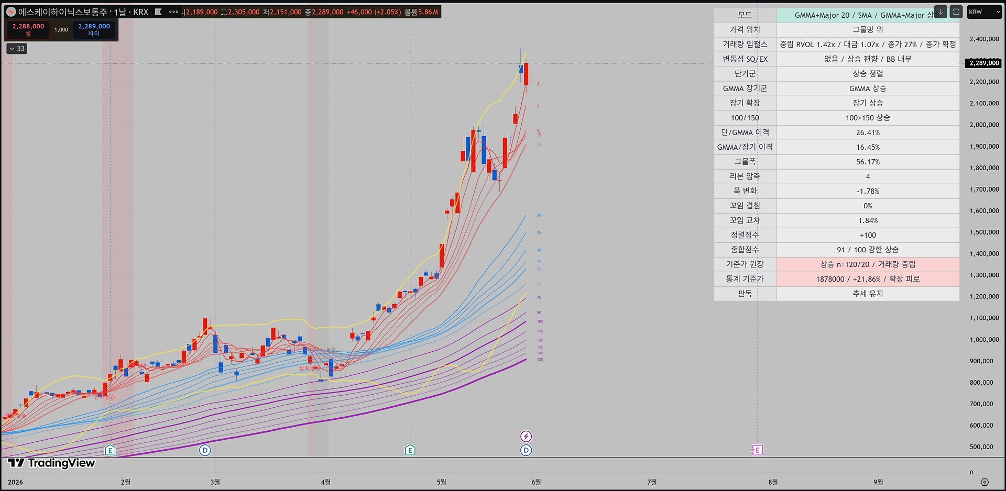1006x491 pixels.
Task: Click the 7월 label on the time axis
Action: tap(652, 482)
